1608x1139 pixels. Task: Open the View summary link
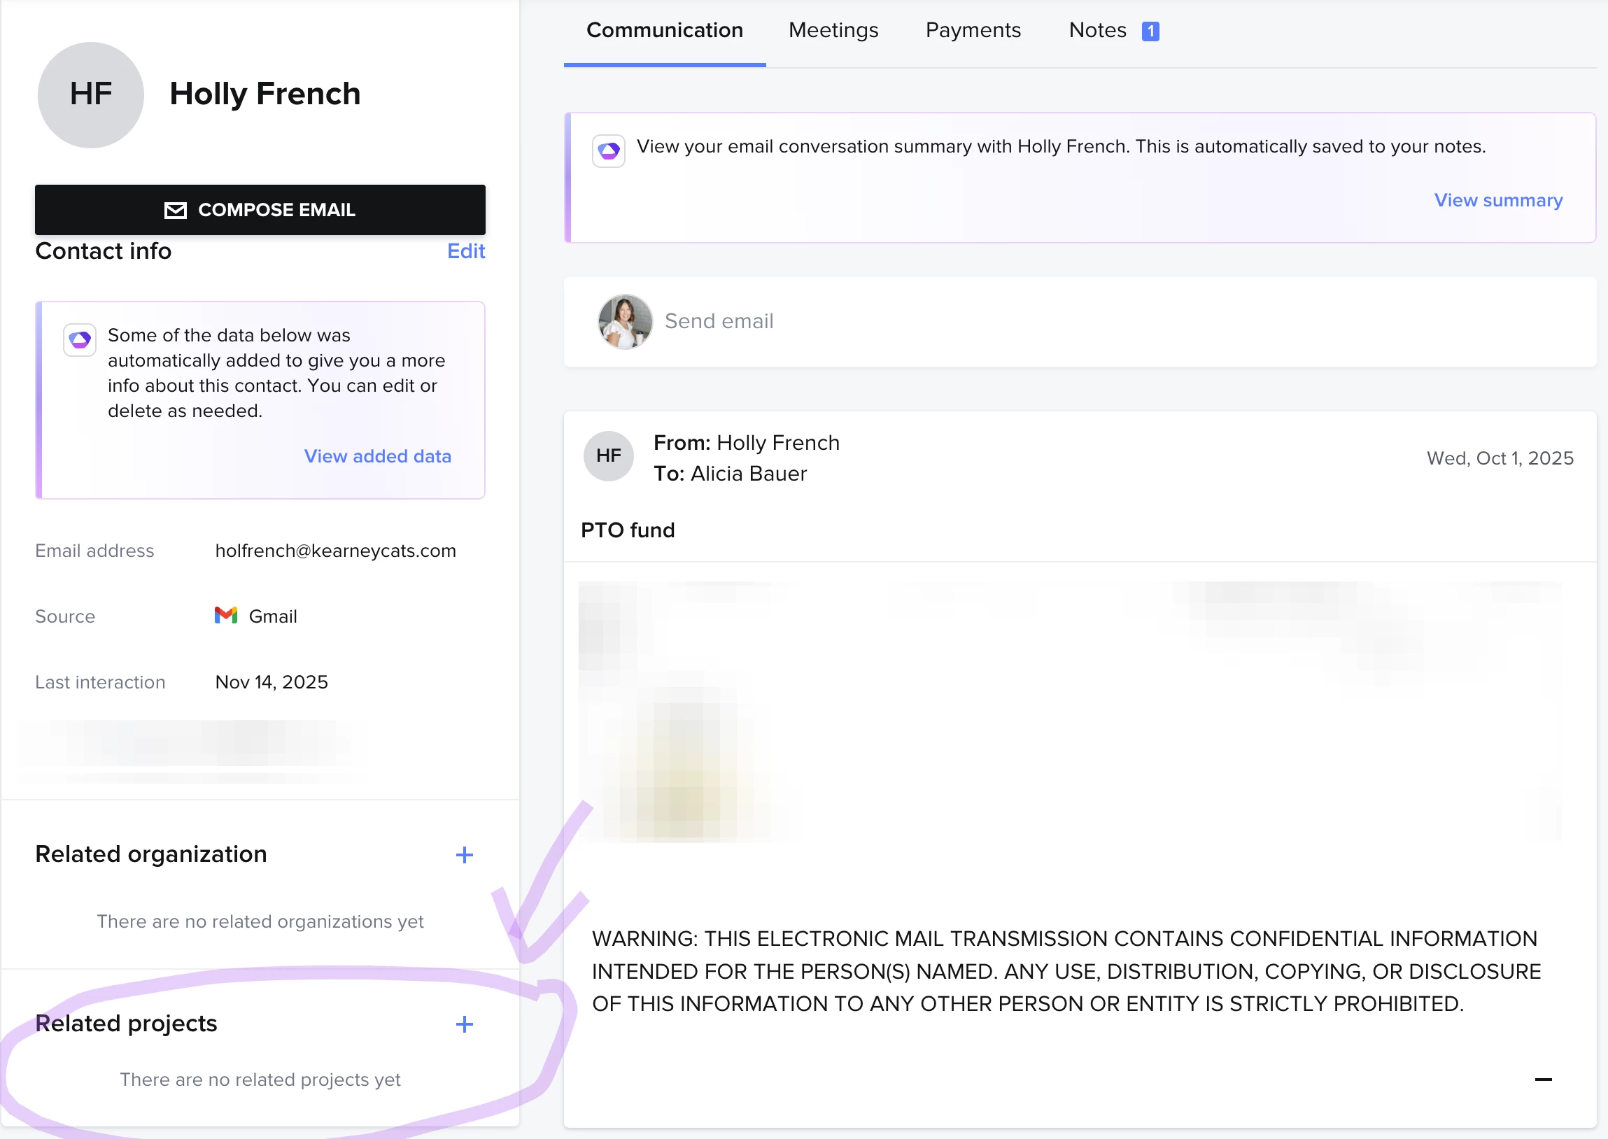[x=1498, y=201]
